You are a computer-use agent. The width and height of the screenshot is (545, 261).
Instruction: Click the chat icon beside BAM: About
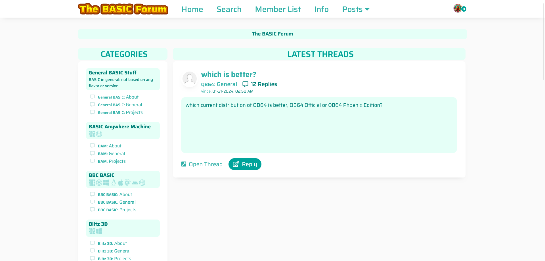92,146
